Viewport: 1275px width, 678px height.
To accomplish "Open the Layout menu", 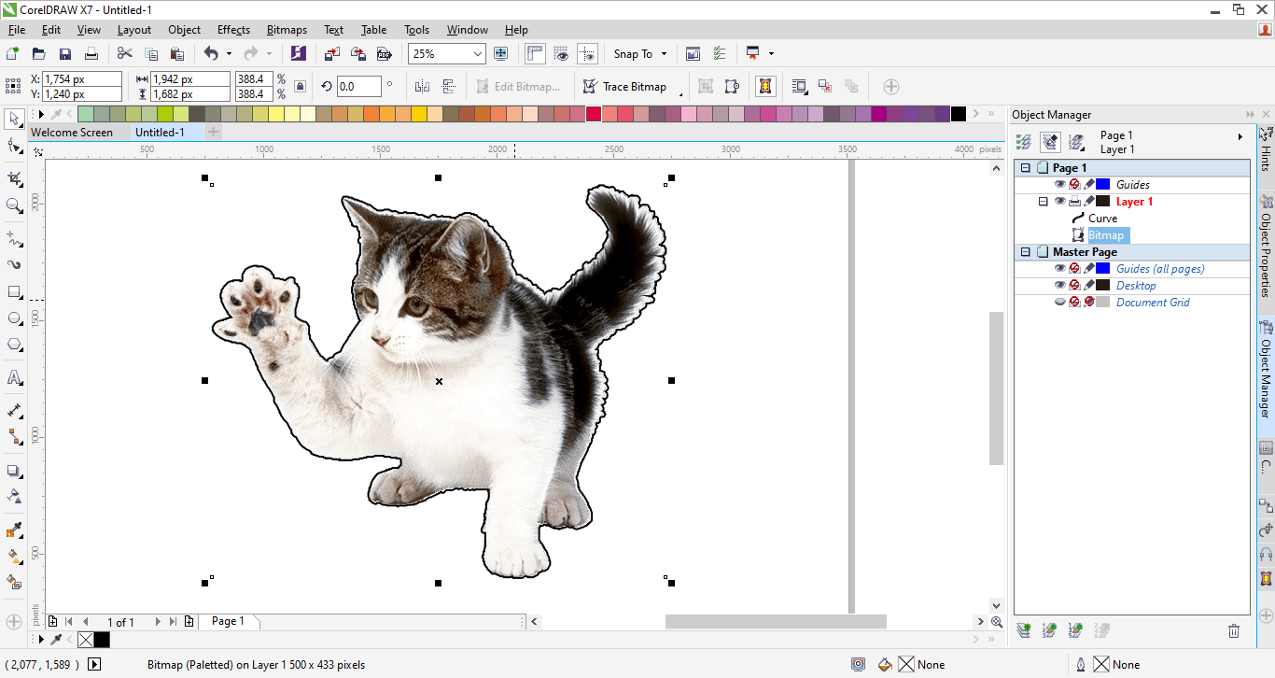I will [x=134, y=30].
